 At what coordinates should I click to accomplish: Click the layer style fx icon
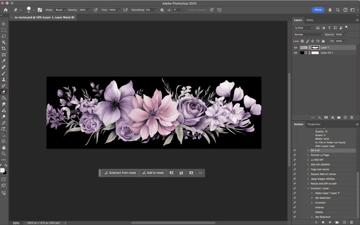320,117
